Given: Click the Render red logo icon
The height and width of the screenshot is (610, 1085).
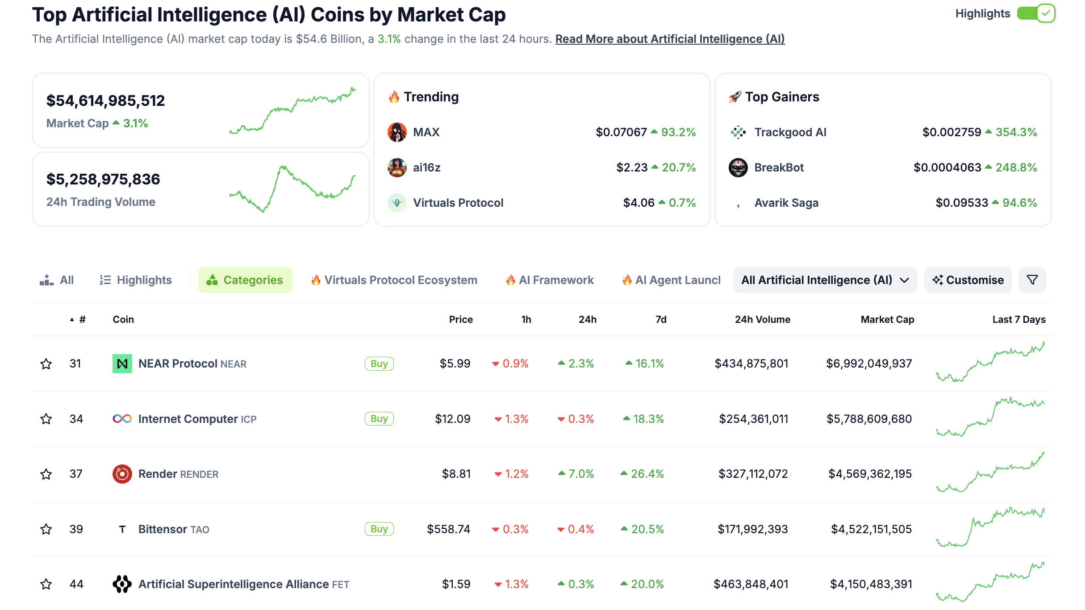Looking at the screenshot, I should (122, 474).
